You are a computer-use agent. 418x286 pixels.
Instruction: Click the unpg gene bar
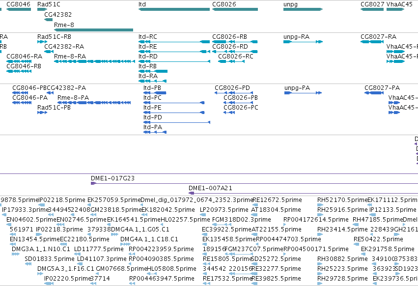click(303, 9)
